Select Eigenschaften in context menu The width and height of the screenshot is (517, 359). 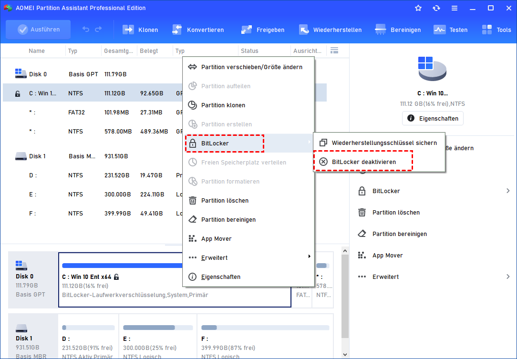[x=248, y=277]
